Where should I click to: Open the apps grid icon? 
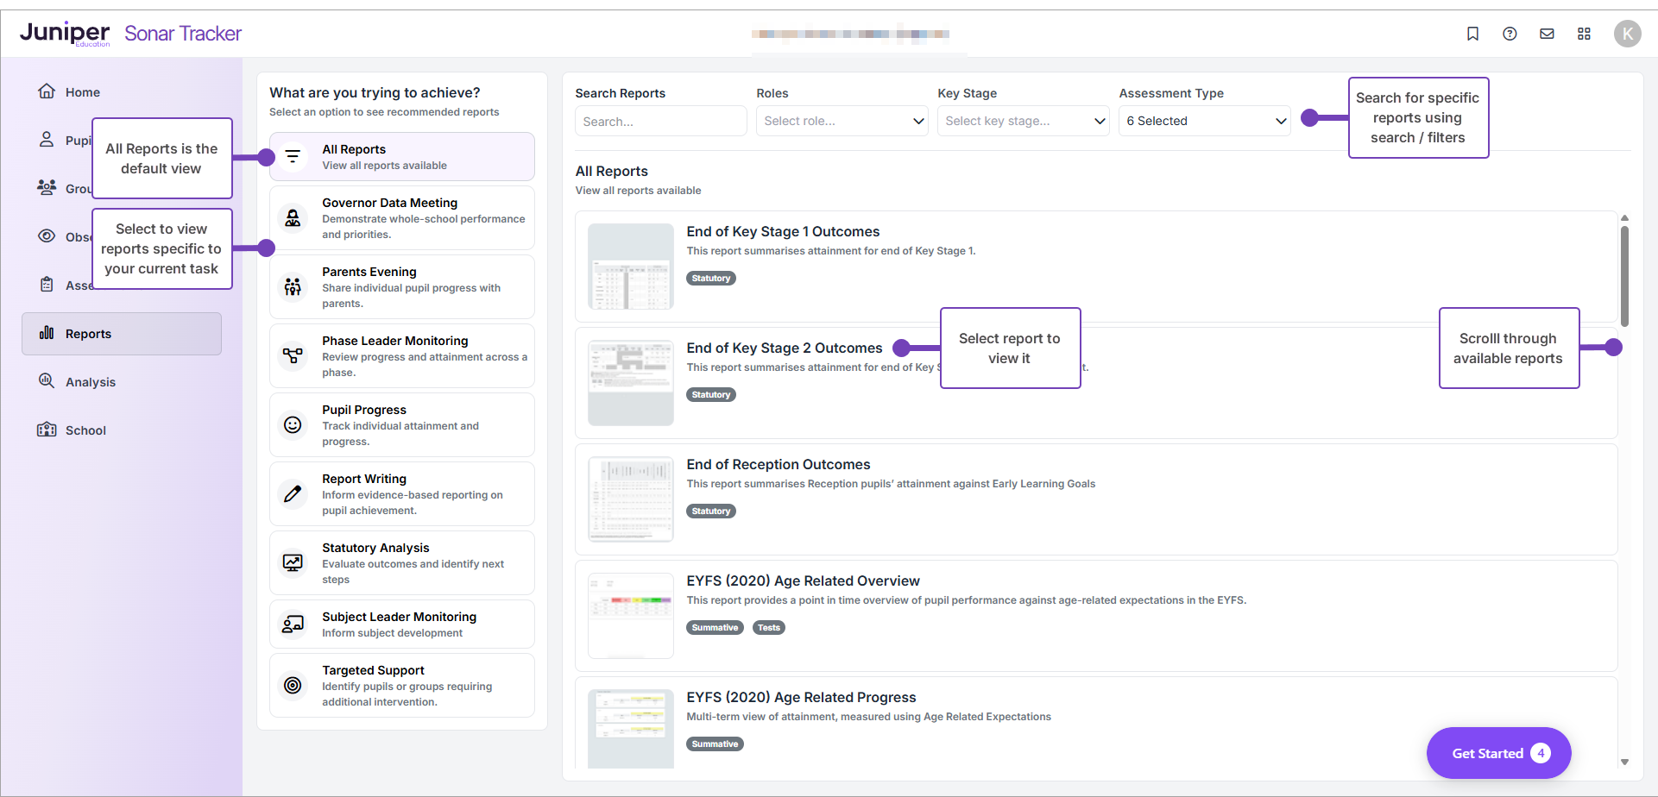click(x=1584, y=34)
